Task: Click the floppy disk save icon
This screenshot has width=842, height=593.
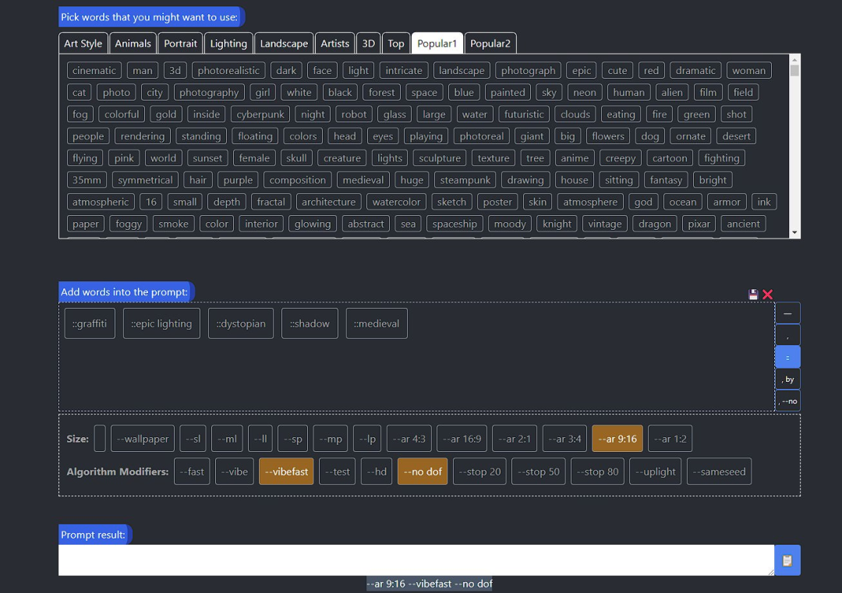Action: click(x=753, y=295)
